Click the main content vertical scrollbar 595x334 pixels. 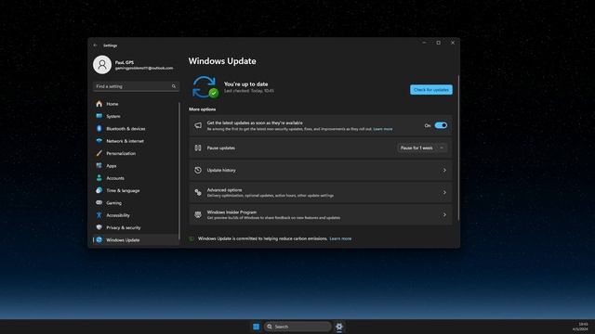[x=458, y=148]
